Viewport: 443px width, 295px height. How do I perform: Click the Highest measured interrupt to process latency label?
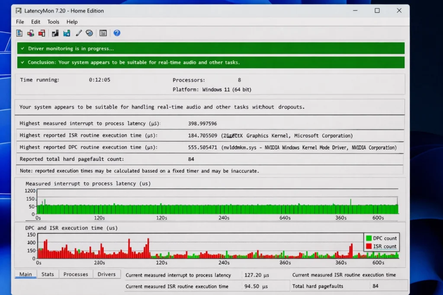(90, 124)
